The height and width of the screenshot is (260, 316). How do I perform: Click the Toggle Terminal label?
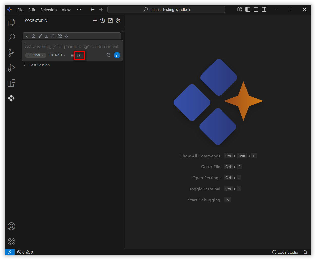point(205,189)
